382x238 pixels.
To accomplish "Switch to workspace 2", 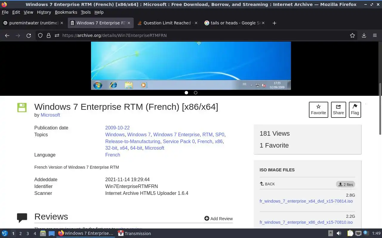I will pyautogui.click(x=20, y=234).
